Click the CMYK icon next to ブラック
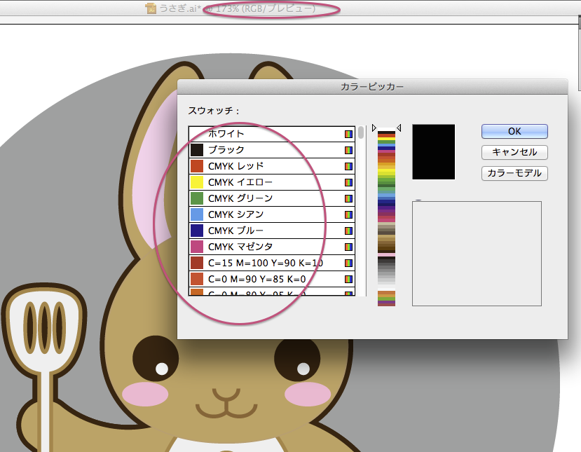 (348, 149)
